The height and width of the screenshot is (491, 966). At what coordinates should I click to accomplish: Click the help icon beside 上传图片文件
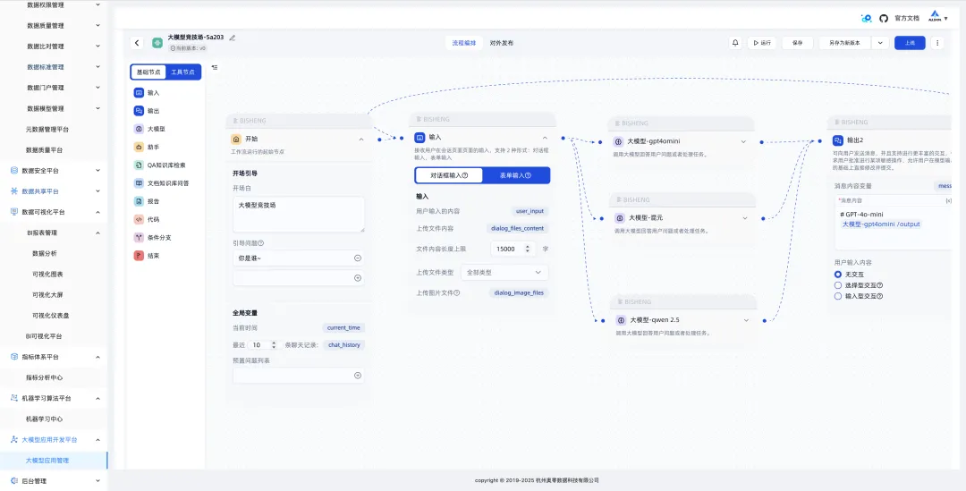pos(457,293)
